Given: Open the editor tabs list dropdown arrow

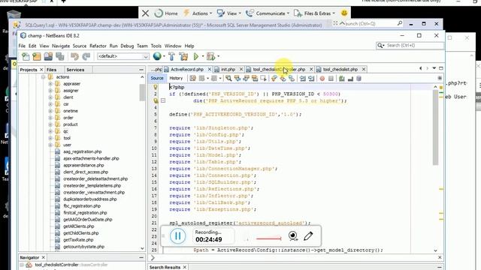Looking at the screenshot, I should coord(434,68).
